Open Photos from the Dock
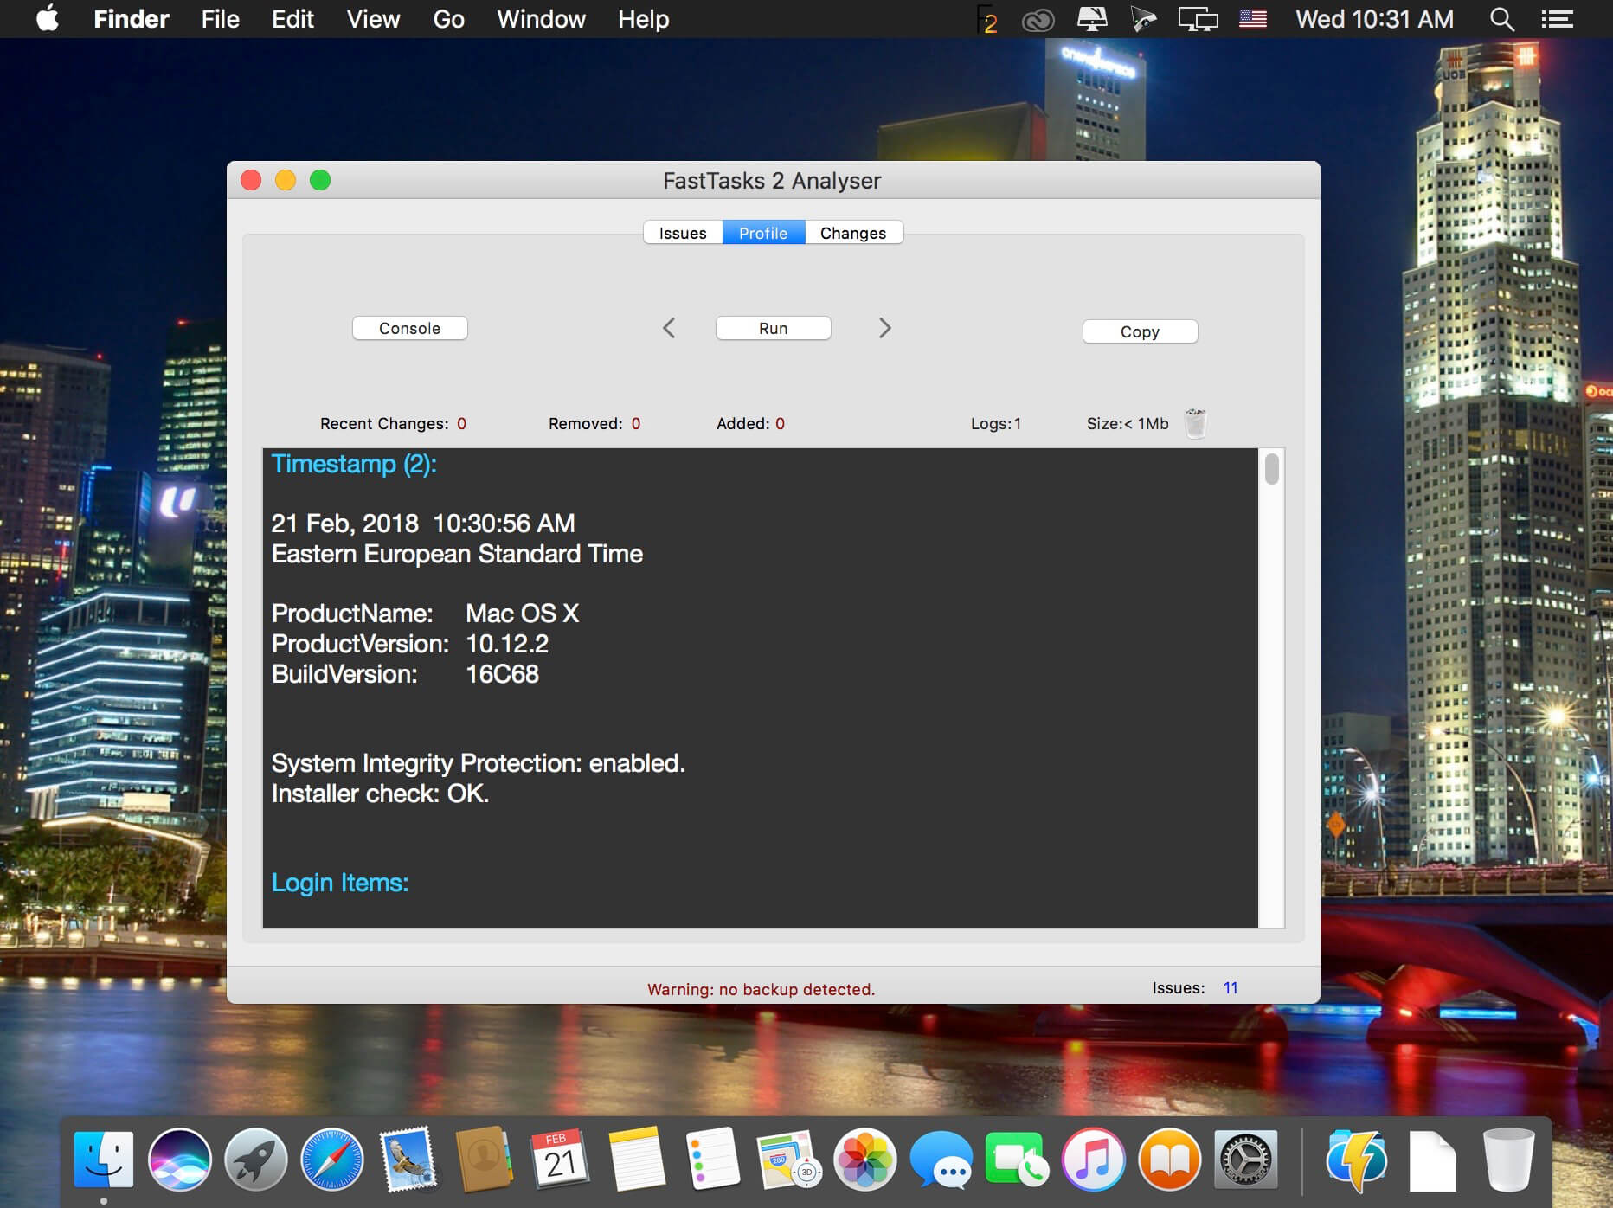The height and width of the screenshot is (1208, 1613). [x=864, y=1160]
